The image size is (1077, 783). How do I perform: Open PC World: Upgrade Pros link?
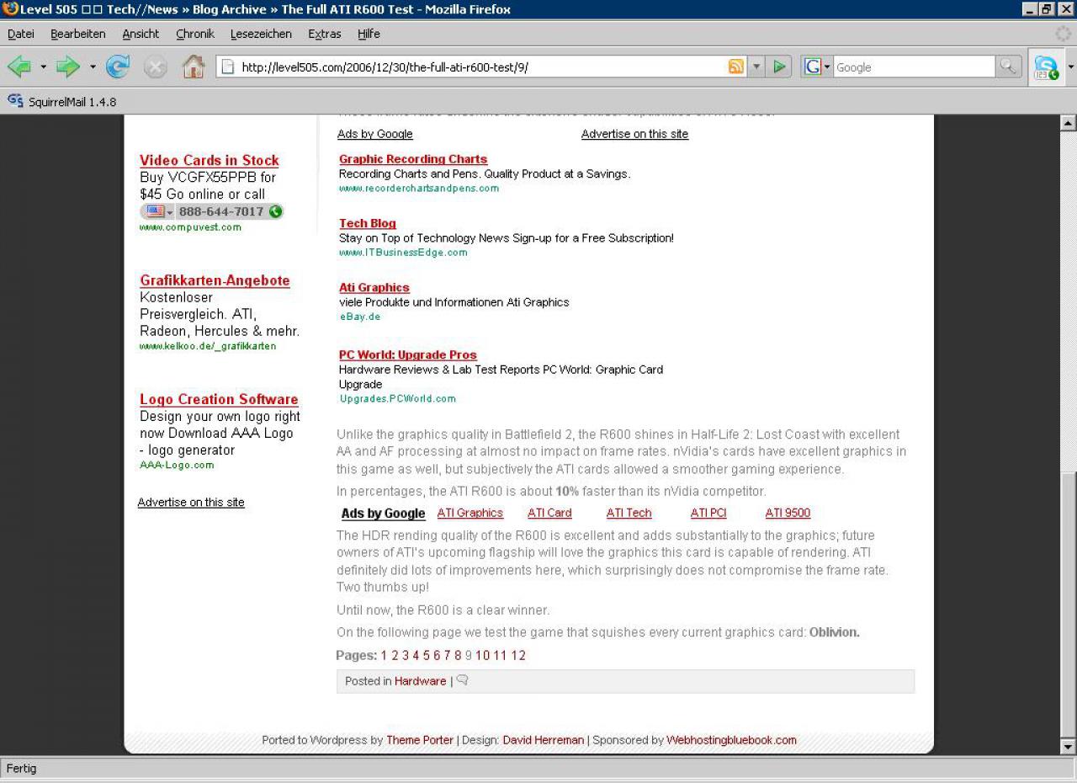coord(408,354)
